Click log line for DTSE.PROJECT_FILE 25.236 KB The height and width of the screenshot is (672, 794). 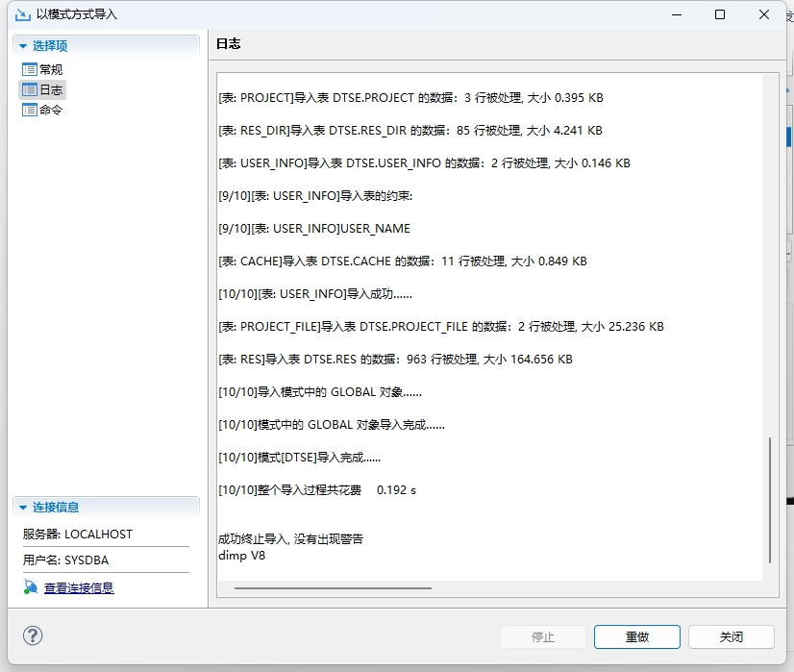pos(441,327)
